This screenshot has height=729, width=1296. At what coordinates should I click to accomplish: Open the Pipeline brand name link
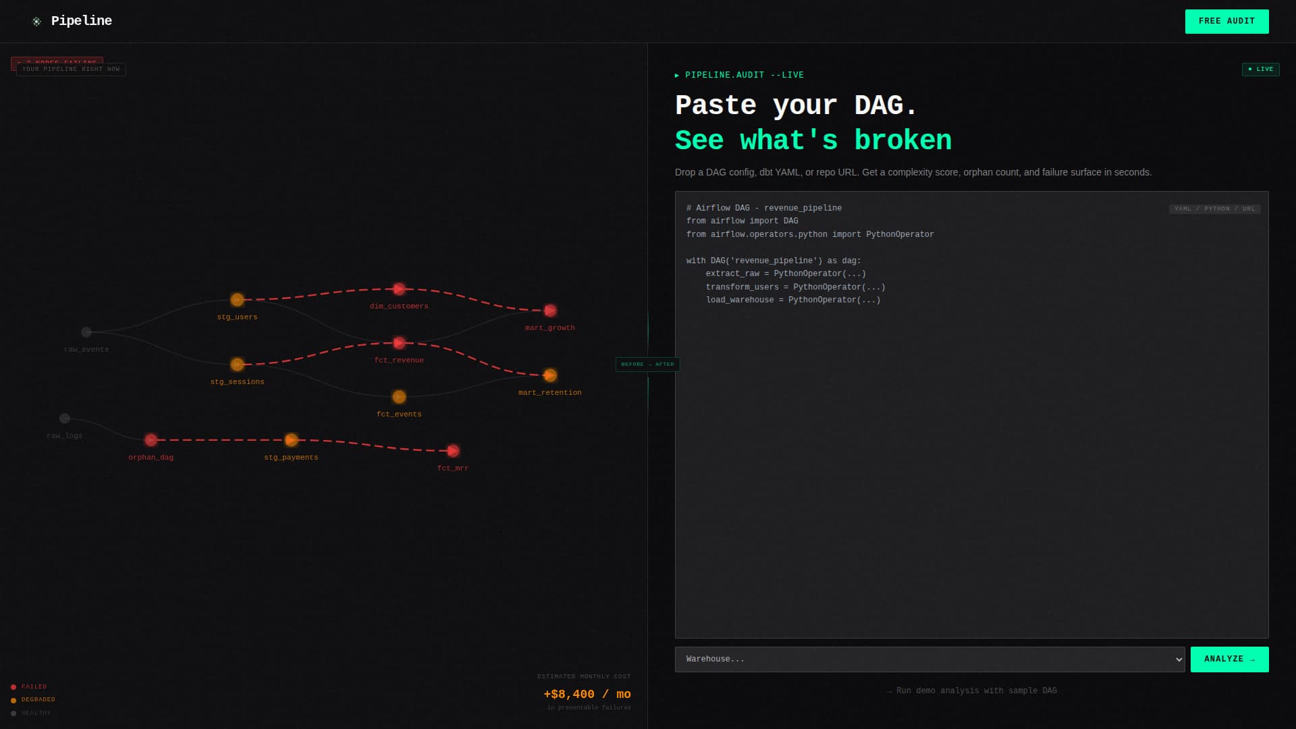click(82, 21)
